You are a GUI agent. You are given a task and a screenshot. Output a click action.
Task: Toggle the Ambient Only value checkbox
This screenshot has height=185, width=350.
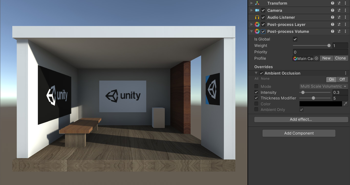point(301,110)
